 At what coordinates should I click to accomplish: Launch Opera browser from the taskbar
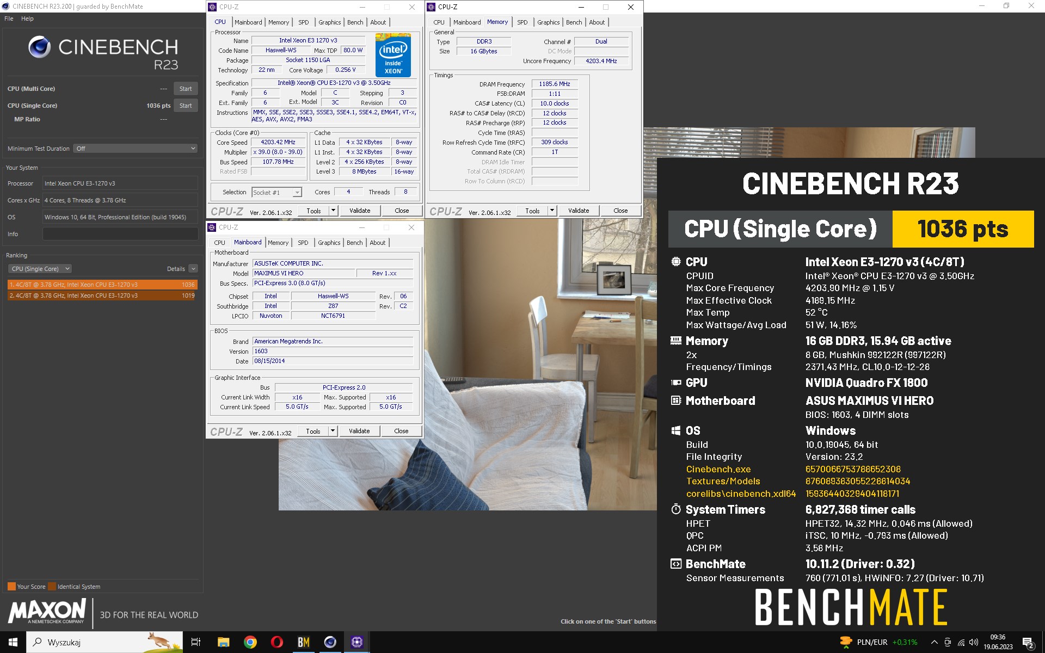tap(276, 642)
